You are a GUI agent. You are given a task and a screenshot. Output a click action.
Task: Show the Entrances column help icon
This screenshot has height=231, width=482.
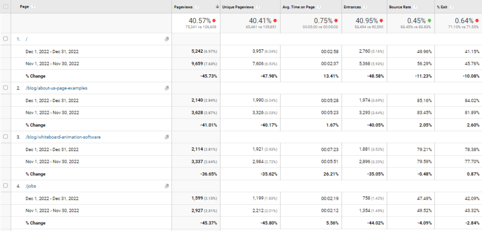pos(365,7)
